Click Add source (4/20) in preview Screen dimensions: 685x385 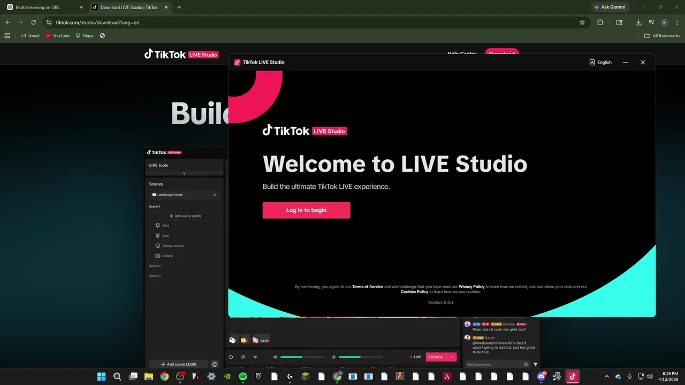185,216
